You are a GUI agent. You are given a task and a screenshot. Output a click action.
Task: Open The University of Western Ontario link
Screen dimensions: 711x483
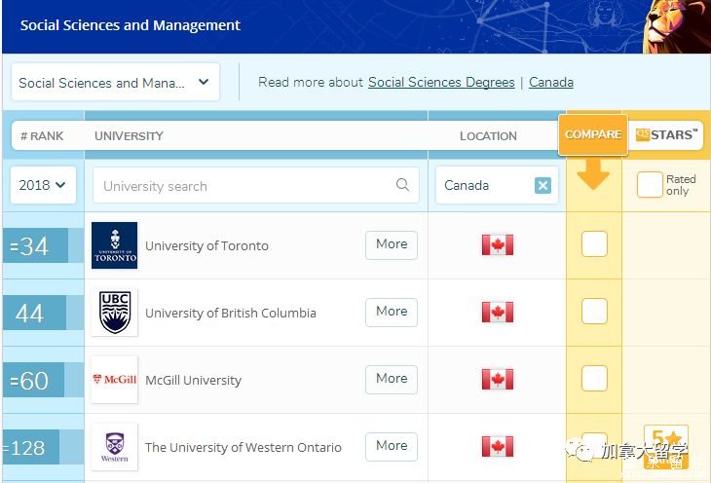click(243, 447)
